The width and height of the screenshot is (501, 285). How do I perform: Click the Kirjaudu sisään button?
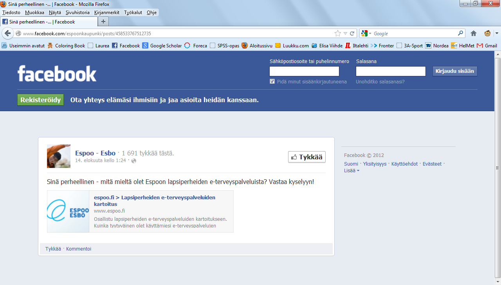[455, 71]
